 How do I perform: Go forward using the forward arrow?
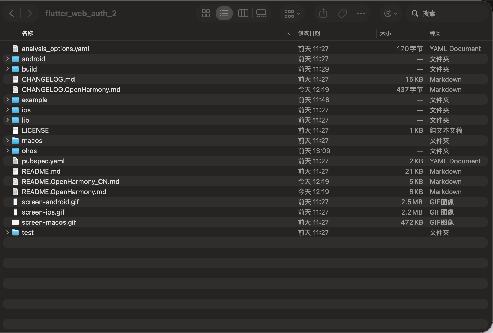pos(30,13)
